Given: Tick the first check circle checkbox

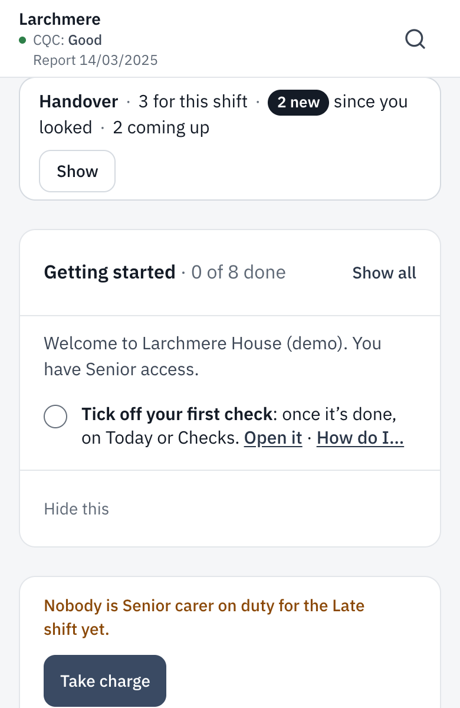Looking at the screenshot, I should [55, 417].
